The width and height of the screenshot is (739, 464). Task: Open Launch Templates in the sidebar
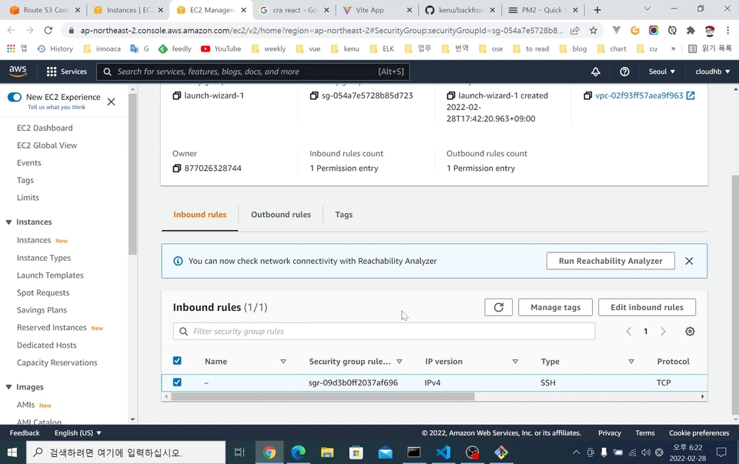[x=50, y=275]
